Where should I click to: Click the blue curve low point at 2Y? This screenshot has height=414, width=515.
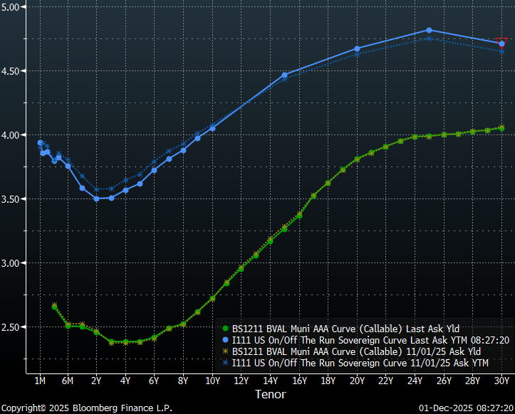(96, 198)
